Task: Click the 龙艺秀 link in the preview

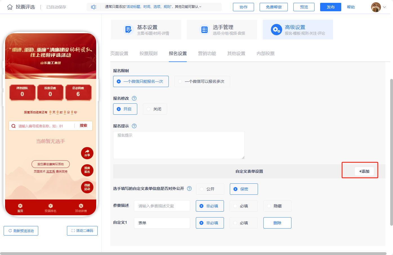Action: pos(51,171)
